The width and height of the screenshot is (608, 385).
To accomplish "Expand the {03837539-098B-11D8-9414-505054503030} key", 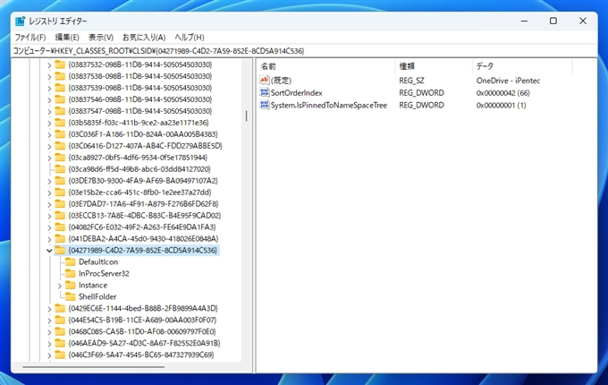I will (x=49, y=88).
